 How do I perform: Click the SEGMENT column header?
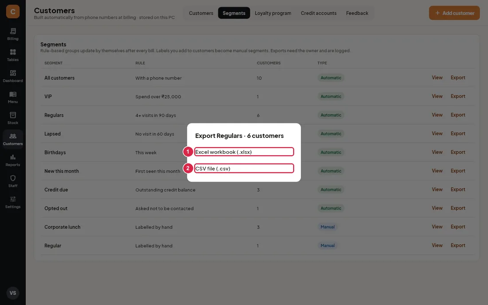click(53, 63)
